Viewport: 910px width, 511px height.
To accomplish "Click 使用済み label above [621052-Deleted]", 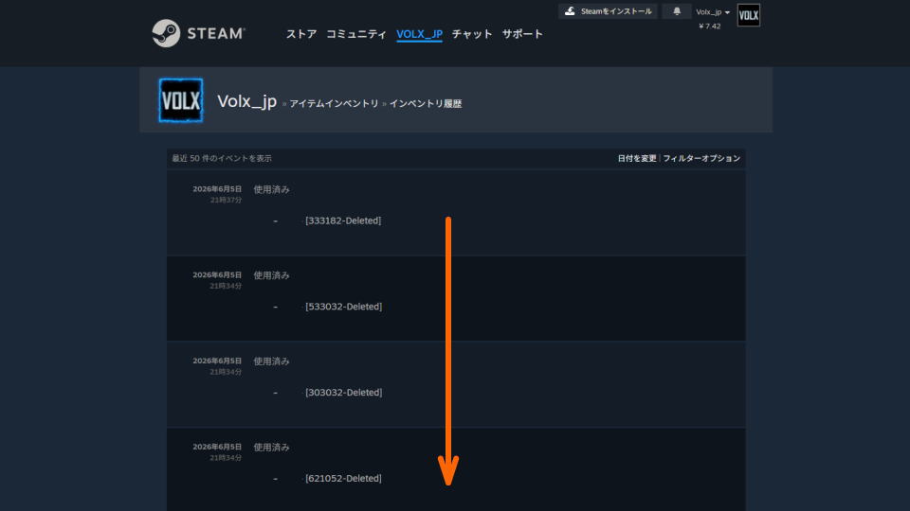I will pyautogui.click(x=272, y=448).
